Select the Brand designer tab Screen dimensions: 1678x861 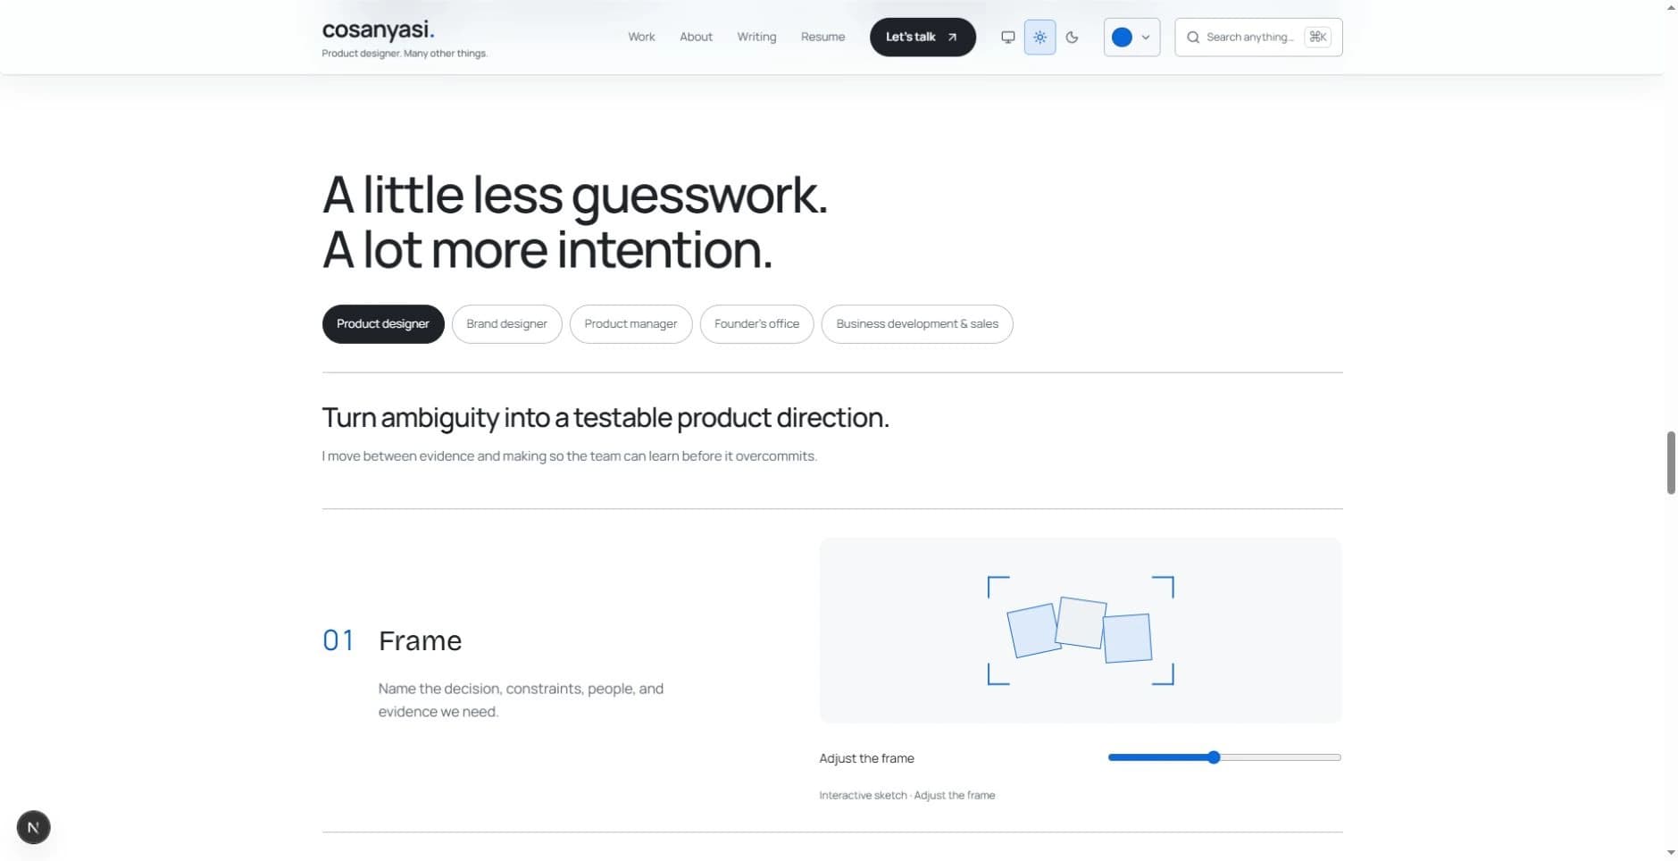pyautogui.click(x=506, y=324)
